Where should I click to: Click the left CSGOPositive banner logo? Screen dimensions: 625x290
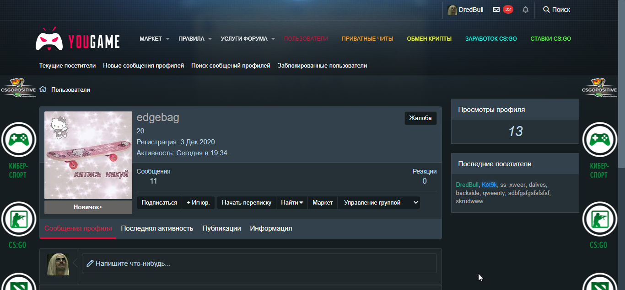pyautogui.click(x=18, y=87)
